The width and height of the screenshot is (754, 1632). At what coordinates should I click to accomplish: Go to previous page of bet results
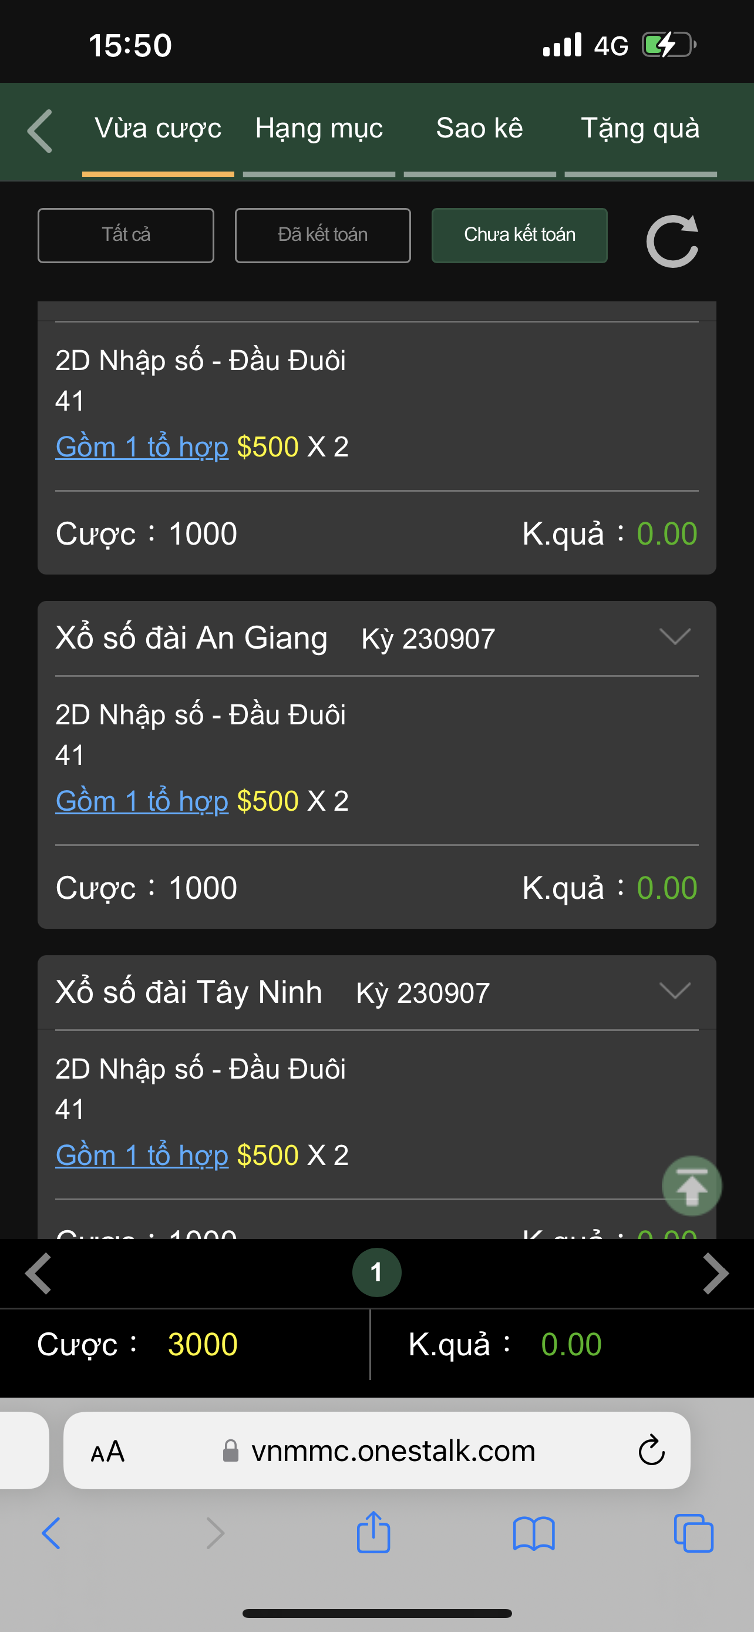point(39,1273)
